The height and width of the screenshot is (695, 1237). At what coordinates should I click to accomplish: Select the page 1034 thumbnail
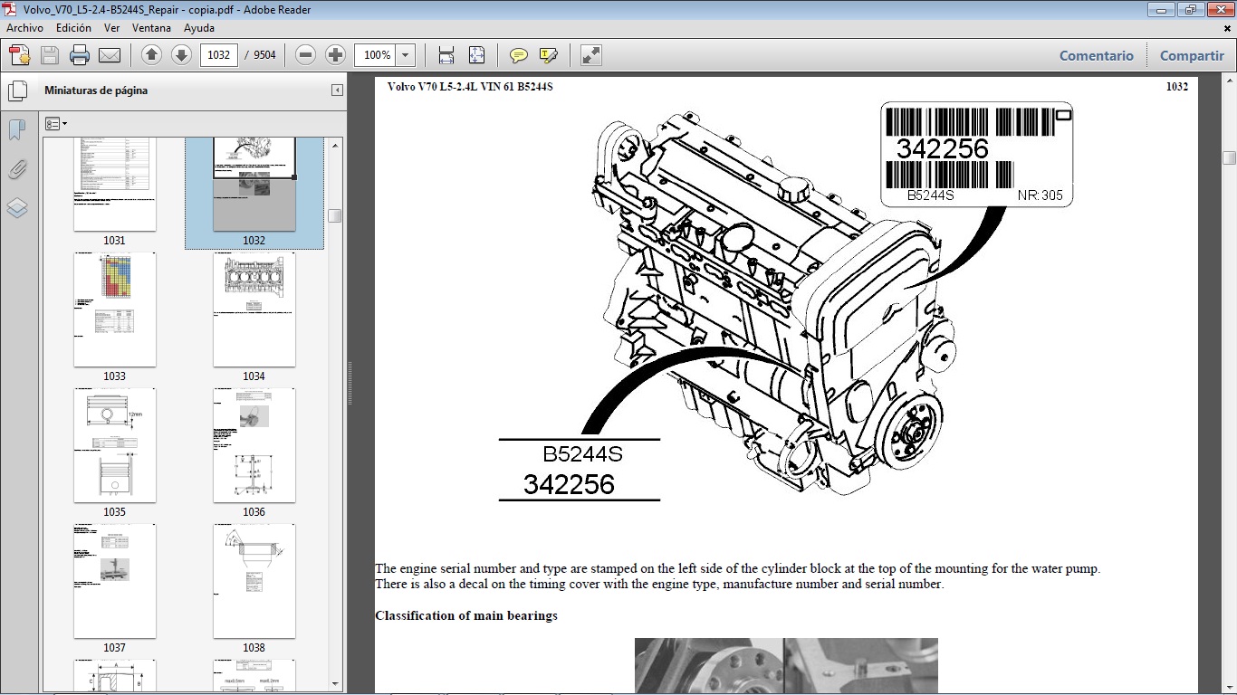click(x=254, y=309)
